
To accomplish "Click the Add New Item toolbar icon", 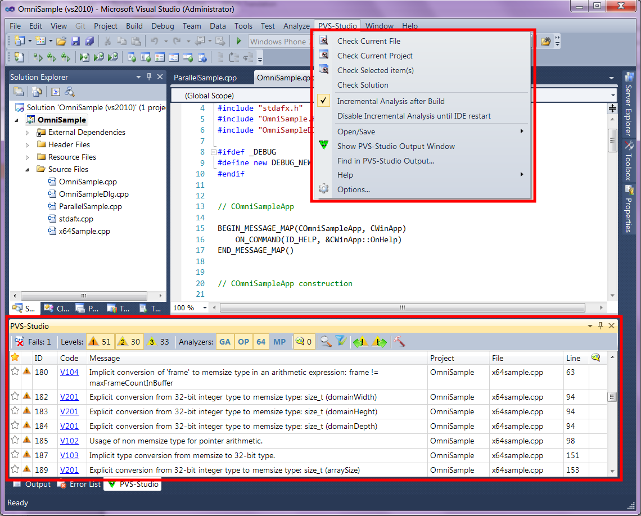I will (40, 41).
